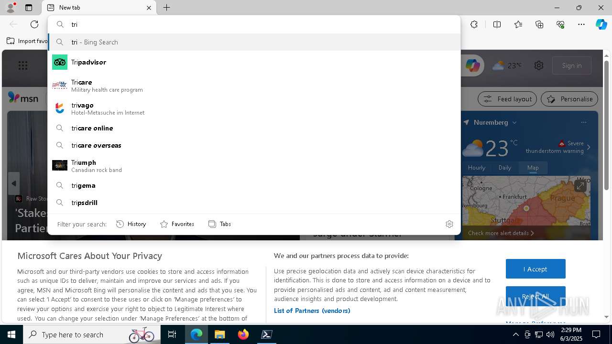The height and width of the screenshot is (344, 612).
Task: Click the Sign in button
Action: (x=572, y=65)
